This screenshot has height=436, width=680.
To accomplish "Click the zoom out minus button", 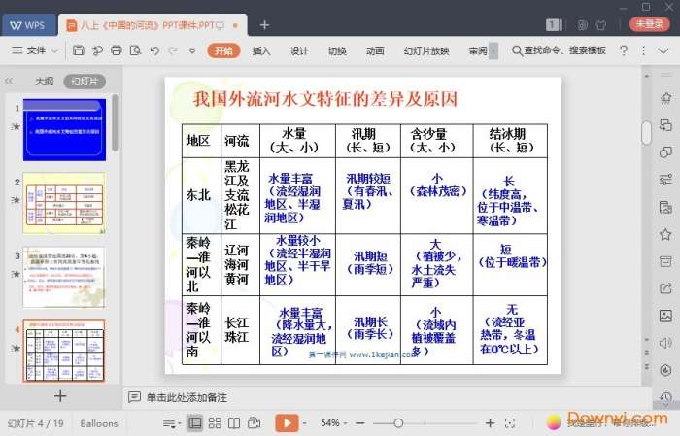I will coord(360,423).
